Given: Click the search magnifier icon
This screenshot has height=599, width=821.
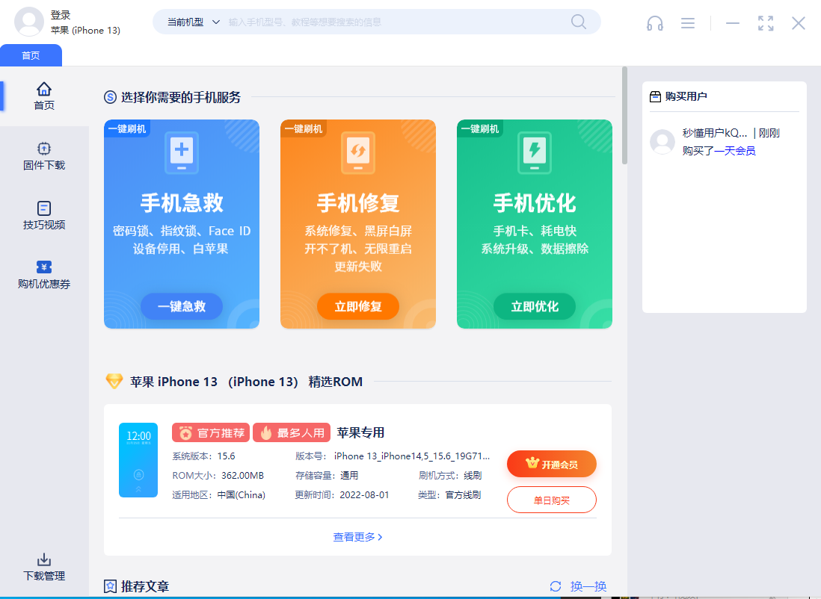Looking at the screenshot, I should tap(579, 22).
